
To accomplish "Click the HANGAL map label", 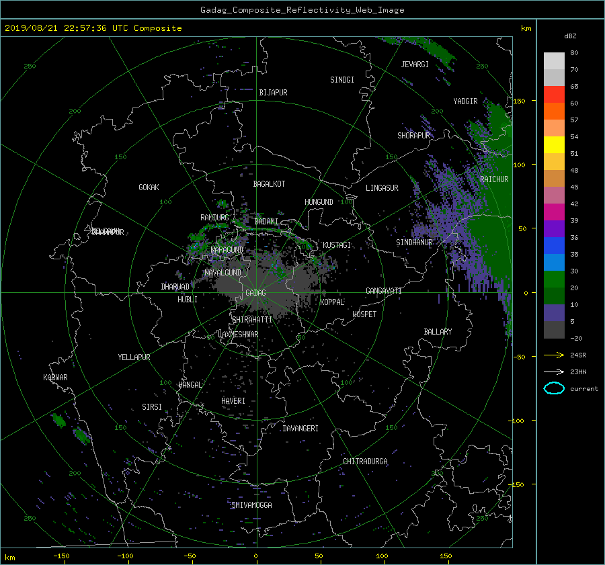I will (190, 385).
